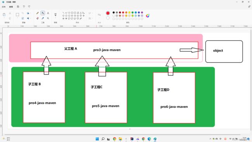Click the Paste clipboard icon
Viewport: 252px width, 142px height.
point(4,14)
